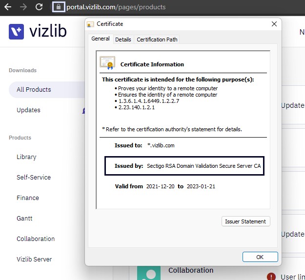
Task: Click the certificate icon in dialog title bar
Action: point(90,24)
